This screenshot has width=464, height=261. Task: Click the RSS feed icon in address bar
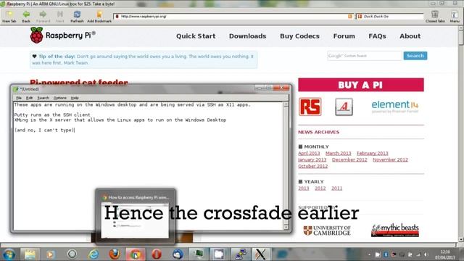350,16
